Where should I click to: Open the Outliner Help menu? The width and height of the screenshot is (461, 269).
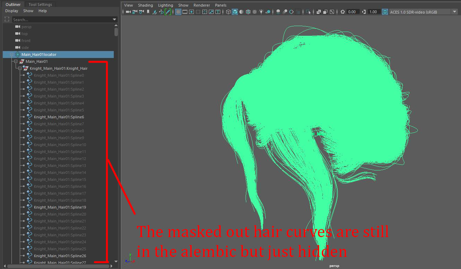43,11
